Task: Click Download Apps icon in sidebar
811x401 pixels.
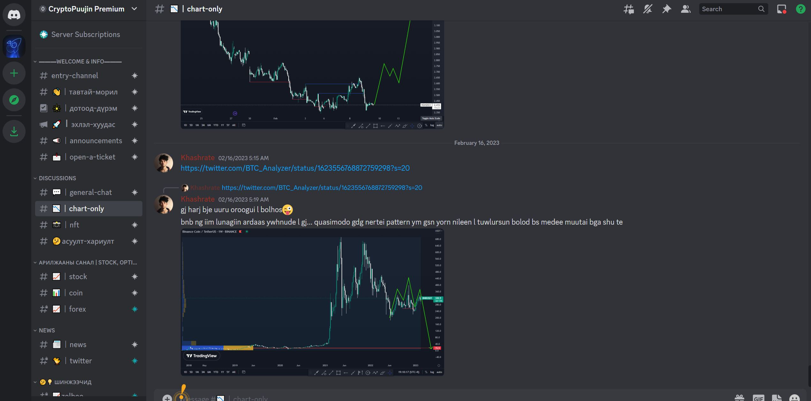Action: 14,131
